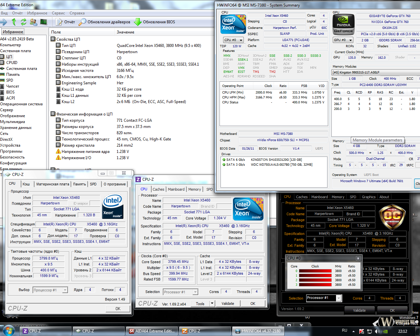Open Processor #1 dropdown in Gigabyte CPU-Z

pyautogui.click(x=324, y=298)
